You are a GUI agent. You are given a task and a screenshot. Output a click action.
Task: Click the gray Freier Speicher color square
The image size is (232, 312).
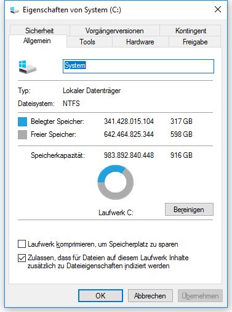22,135
